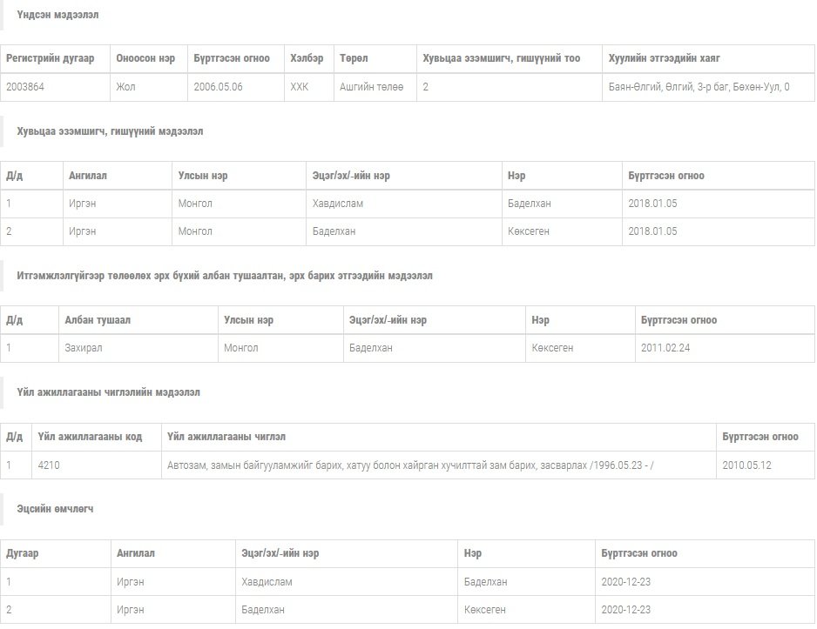817x629 pixels.
Task: Select the legal address starting with "Баян-Өлгий"
Action: [699, 87]
